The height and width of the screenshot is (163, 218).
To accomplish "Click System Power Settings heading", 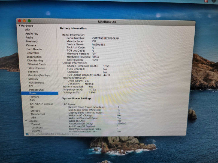I will [x=77, y=98].
